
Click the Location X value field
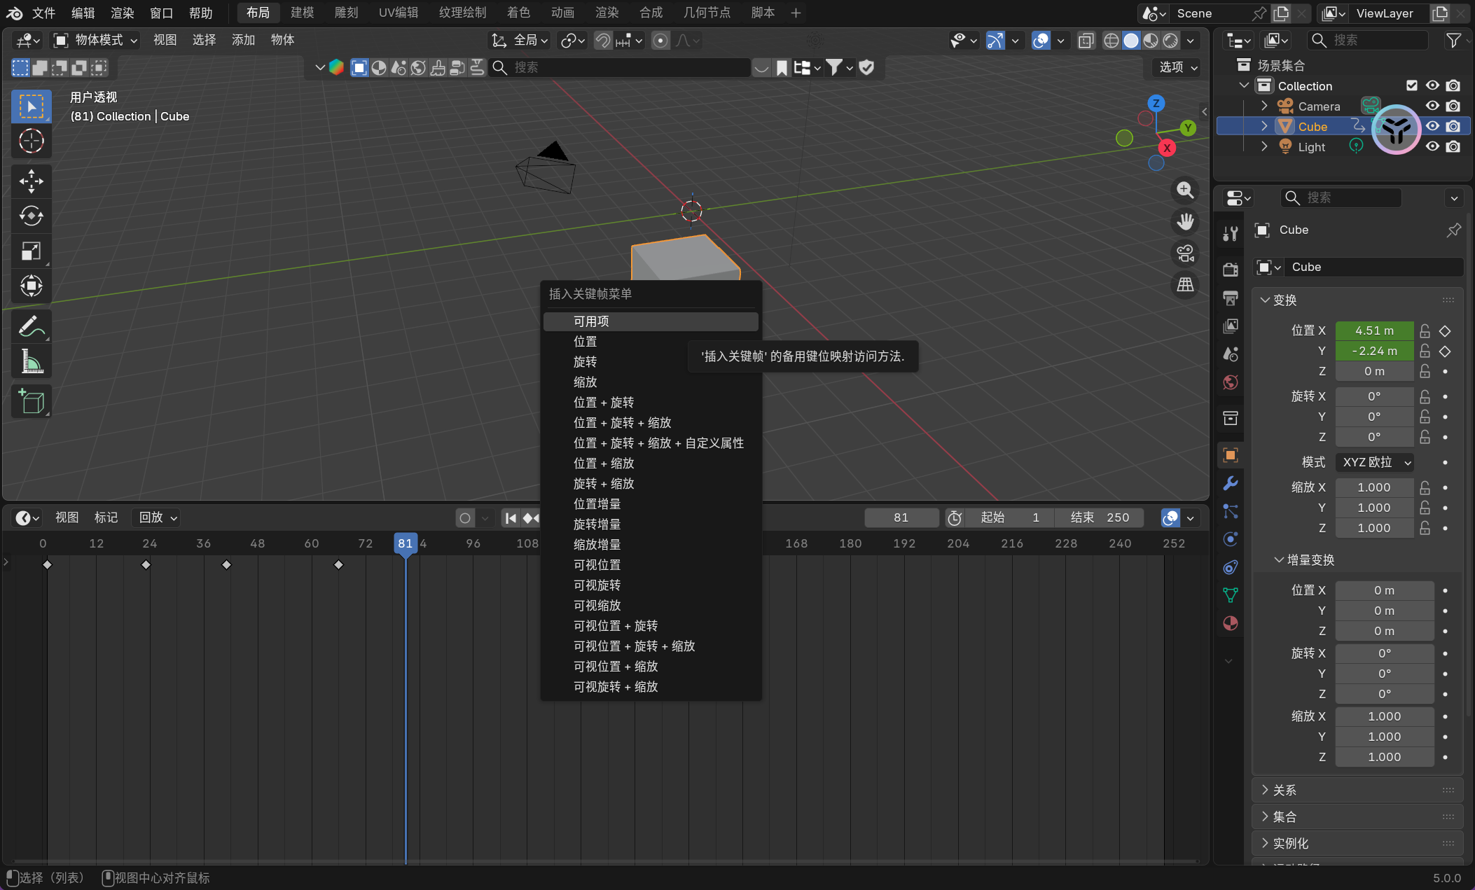point(1373,331)
